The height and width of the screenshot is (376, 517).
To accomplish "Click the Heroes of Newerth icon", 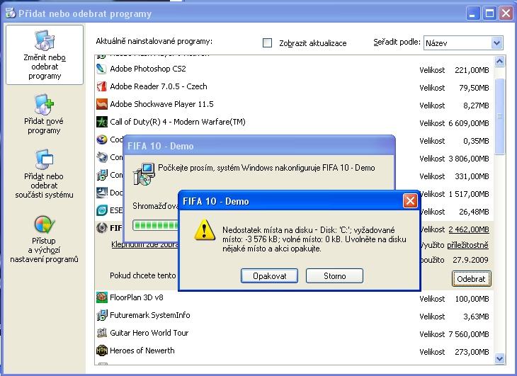I will [x=101, y=351].
